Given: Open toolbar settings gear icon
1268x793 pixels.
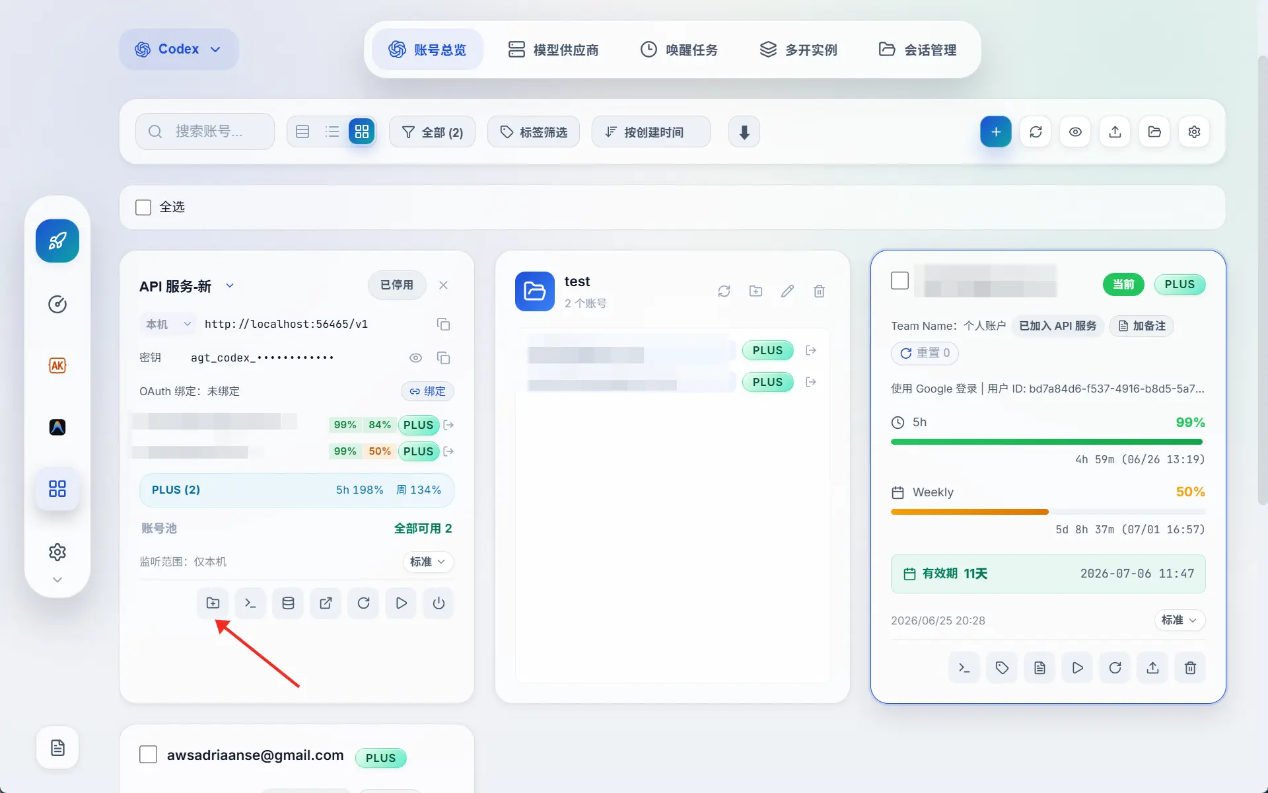Looking at the screenshot, I should tap(1194, 132).
